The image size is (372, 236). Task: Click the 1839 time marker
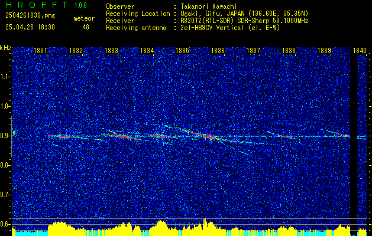(324, 51)
